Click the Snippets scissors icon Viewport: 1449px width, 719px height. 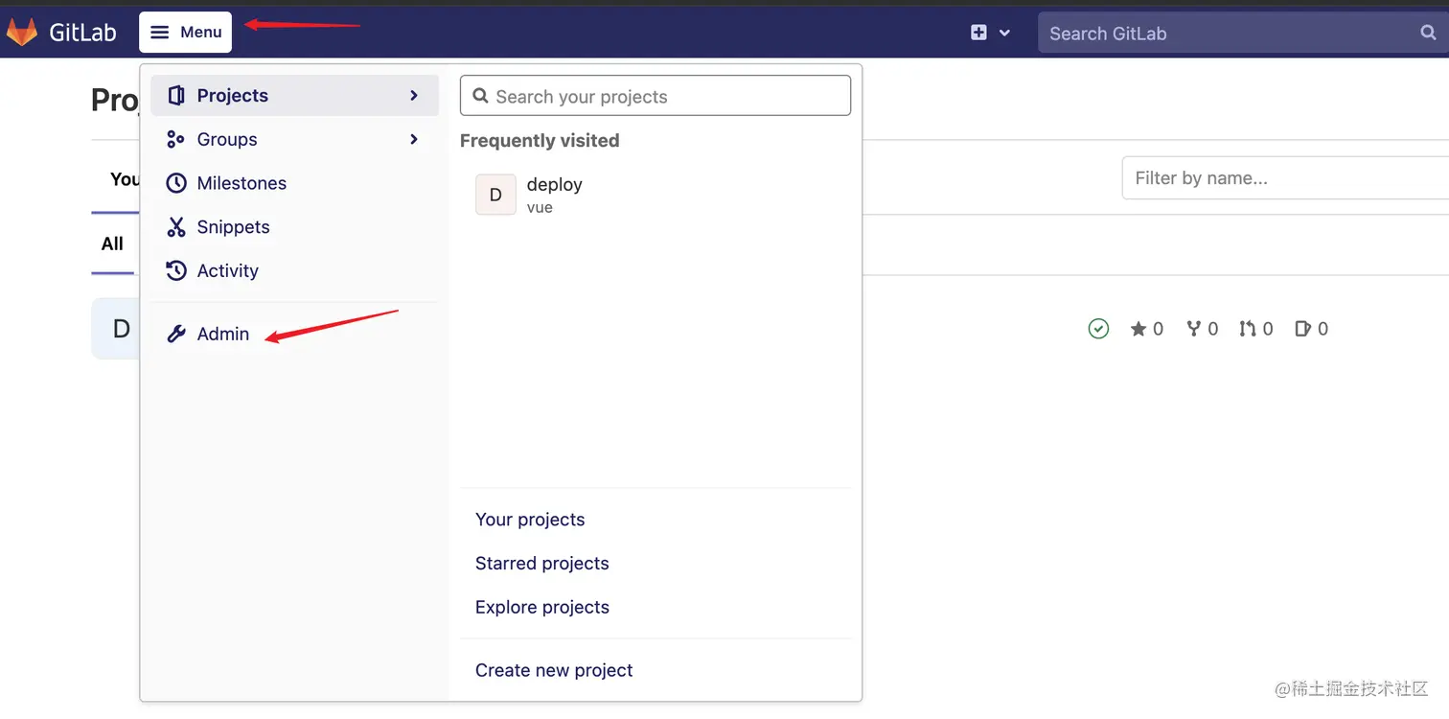pos(176,227)
